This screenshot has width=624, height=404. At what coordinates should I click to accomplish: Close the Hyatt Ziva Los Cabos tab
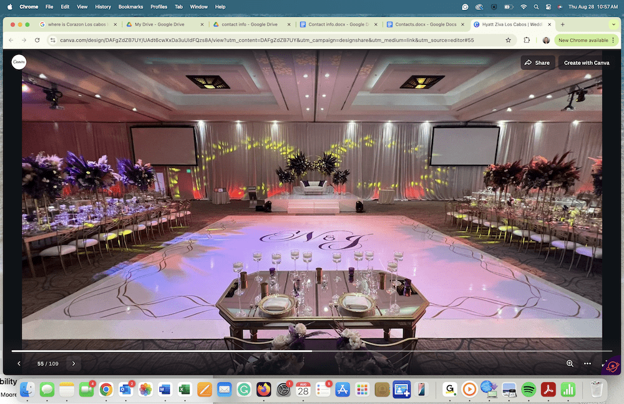pos(550,24)
